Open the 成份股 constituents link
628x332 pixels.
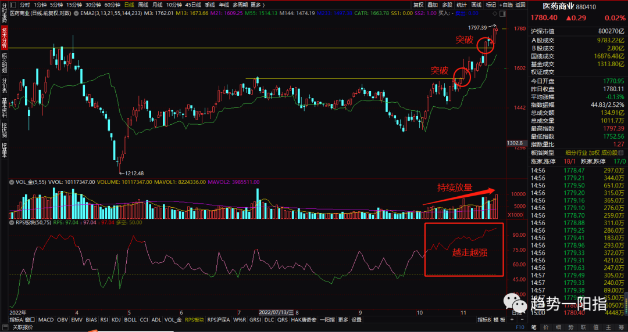pyautogui.click(x=609, y=153)
